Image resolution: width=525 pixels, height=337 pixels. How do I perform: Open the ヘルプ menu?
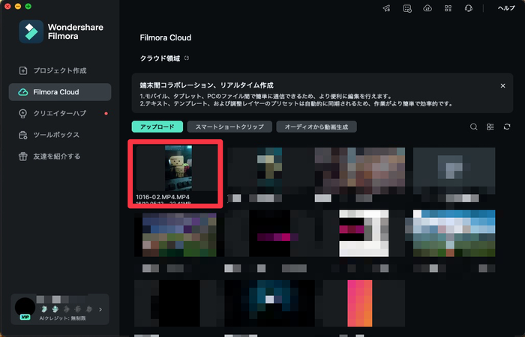tap(506, 8)
